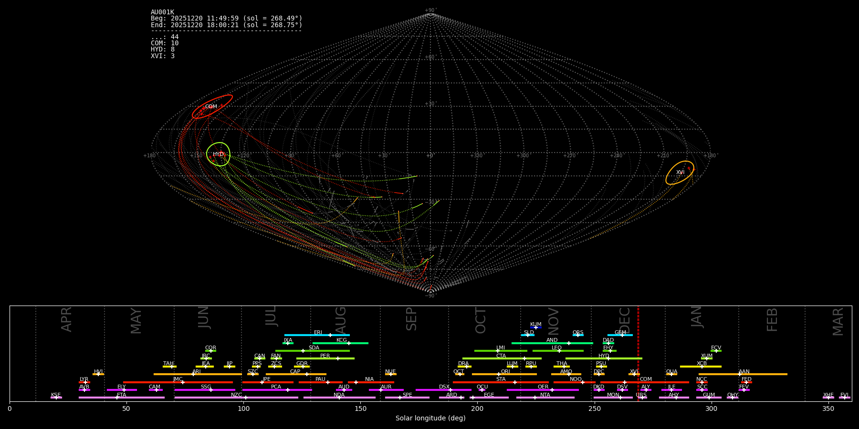The width and height of the screenshot is (859, 429).
Task: Select the LEO shower bar in timeline
Action: click(x=558, y=351)
